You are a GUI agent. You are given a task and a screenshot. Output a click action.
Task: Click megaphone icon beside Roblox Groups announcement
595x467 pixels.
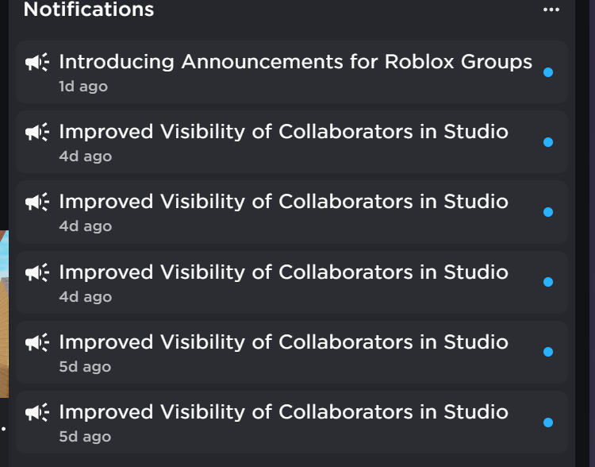click(37, 62)
